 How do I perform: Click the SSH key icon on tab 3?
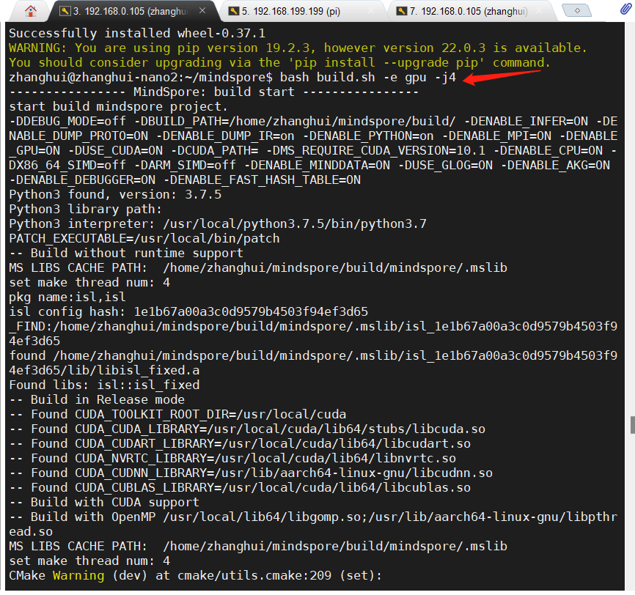pos(65,11)
